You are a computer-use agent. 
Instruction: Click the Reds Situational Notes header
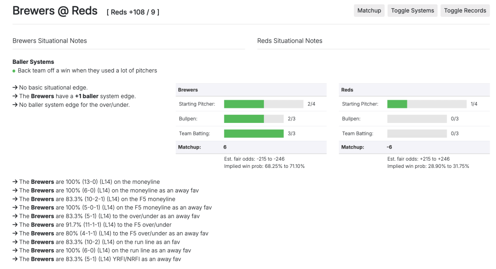290,41
